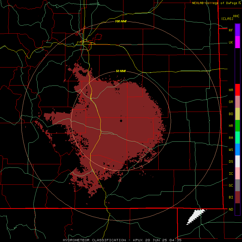Click the UK magenta legend color block
Image resolution: width=242 pixels, height=242 pixels.
pyautogui.click(x=237, y=42)
